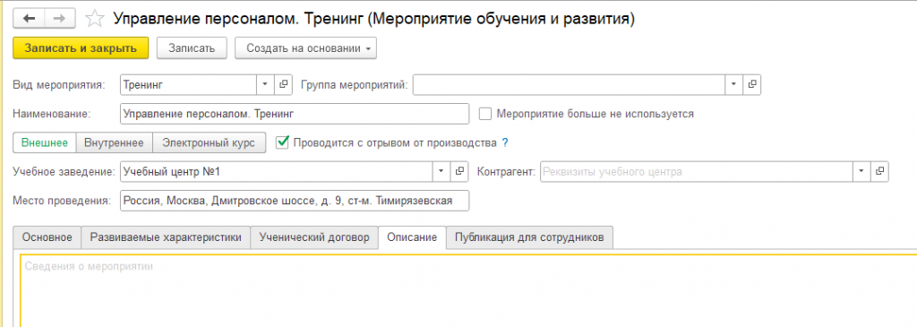The height and width of the screenshot is (327, 917).
Task: Switch to the Развиваемые характеристики tab
Action: [166, 237]
